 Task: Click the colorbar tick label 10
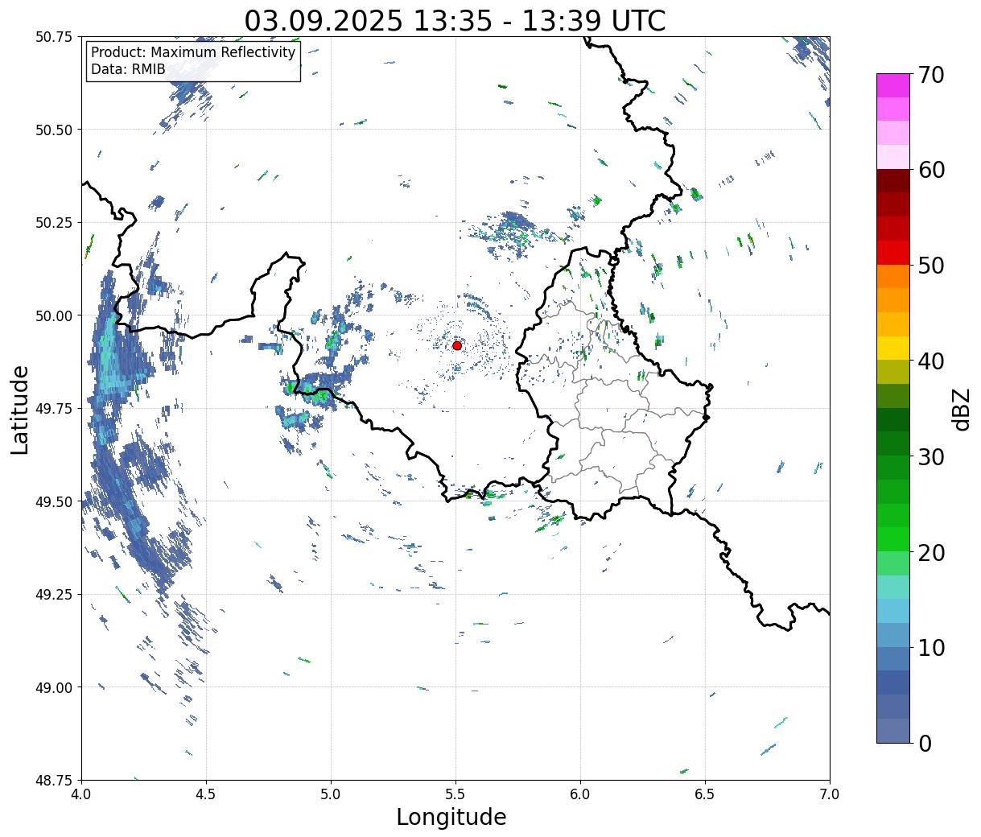[x=930, y=647]
